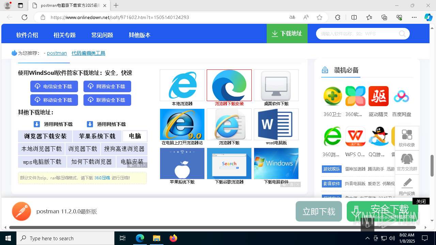Select the 影音软件 category tag
436x245 pixels.
pos(332,183)
